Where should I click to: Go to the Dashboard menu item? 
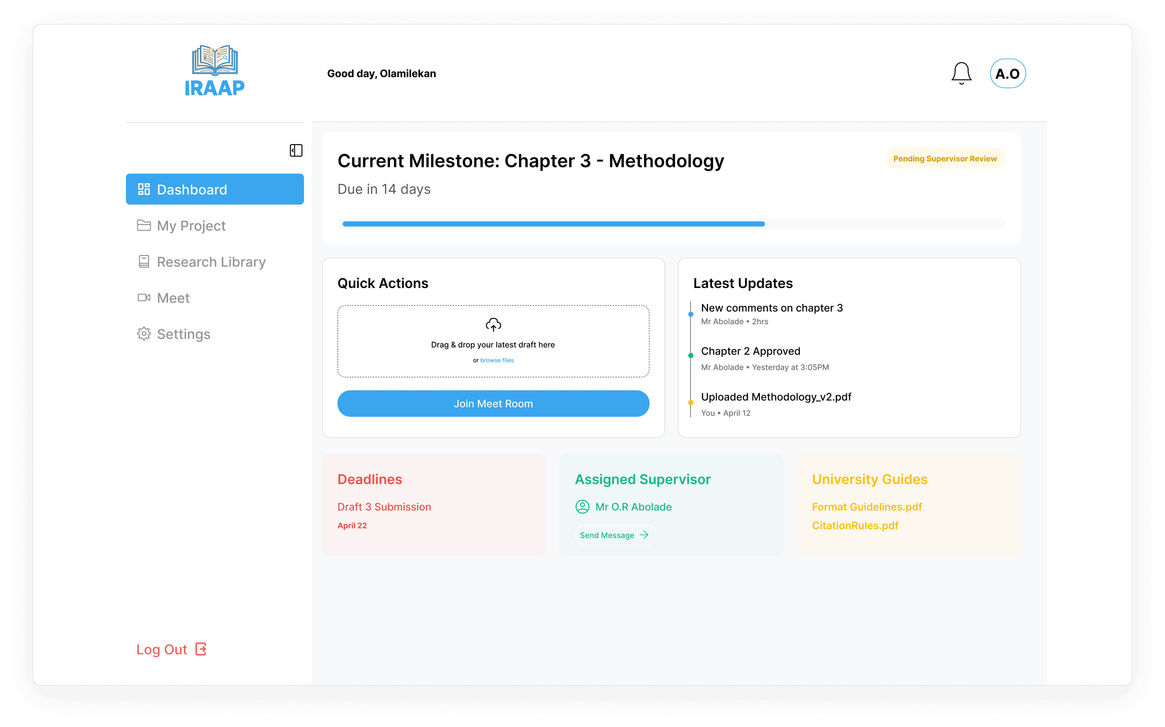[215, 189]
